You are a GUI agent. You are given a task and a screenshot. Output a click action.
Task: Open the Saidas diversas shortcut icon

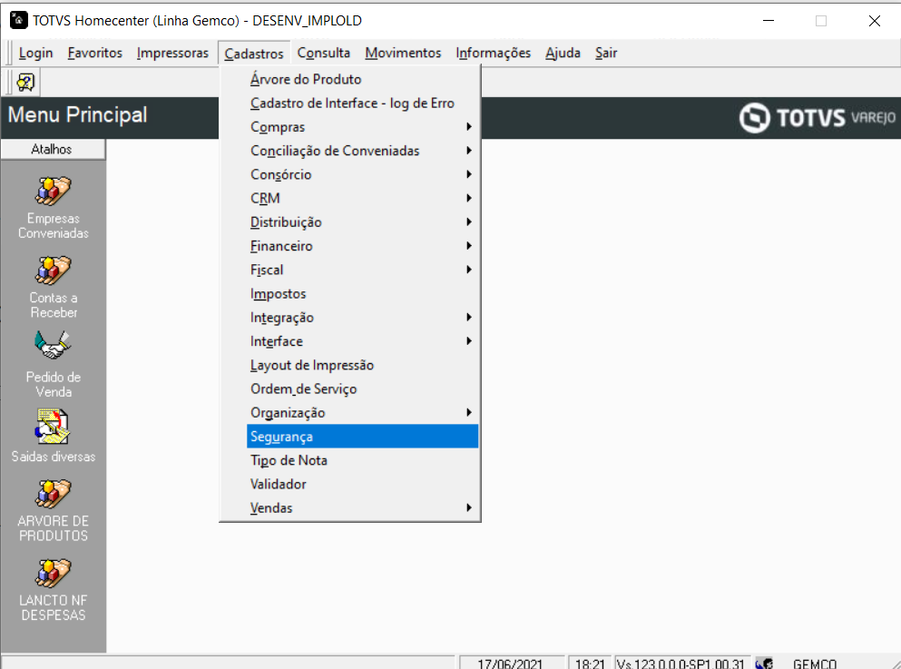click(x=53, y=426)
